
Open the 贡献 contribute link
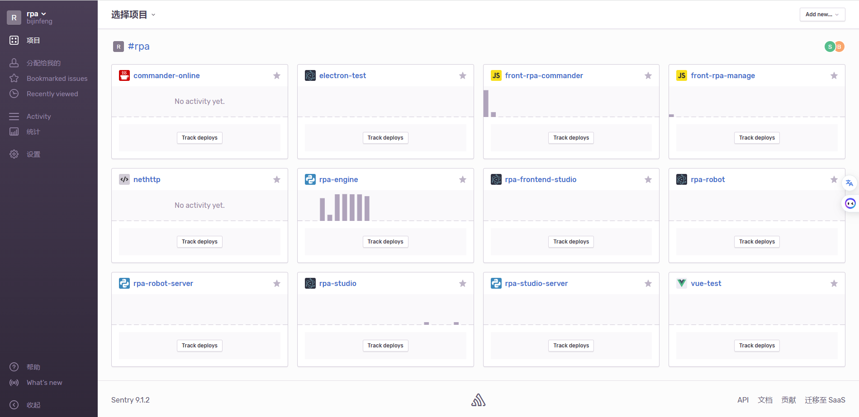pos(788,400)
